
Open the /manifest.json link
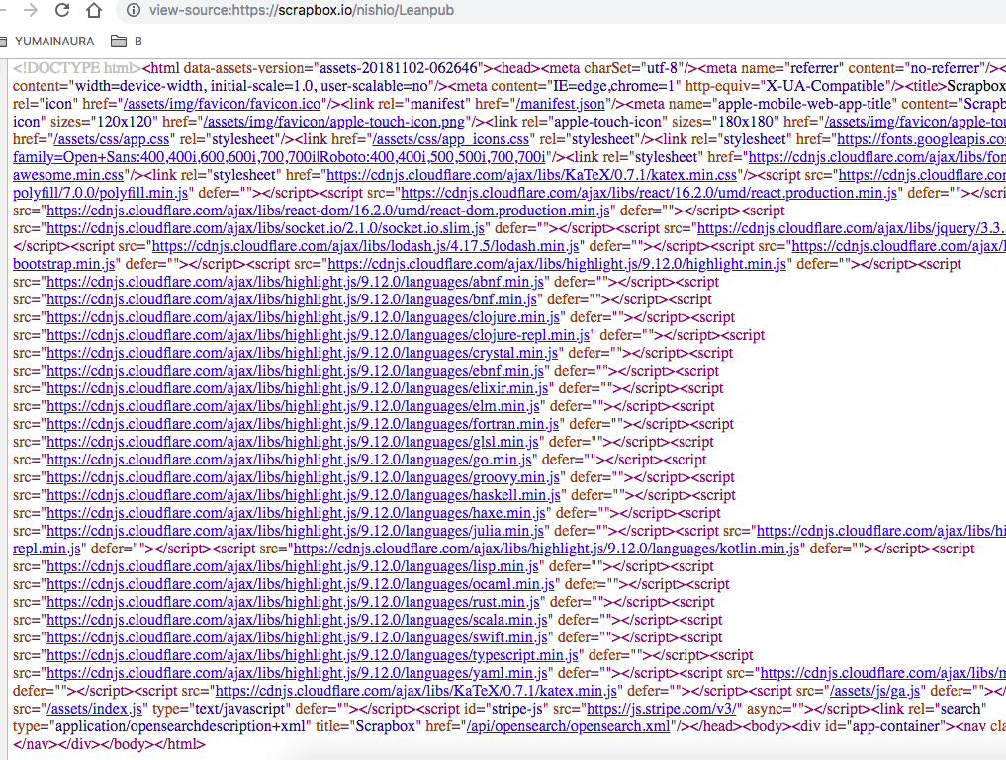[x=560, y=104]
